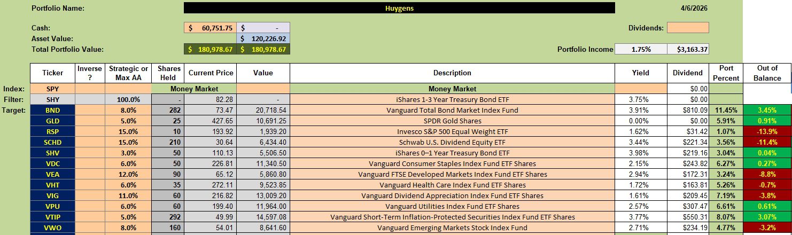Select the Dividend column header
This screenshot has height=235, width=792.
[x=688, y=73]
